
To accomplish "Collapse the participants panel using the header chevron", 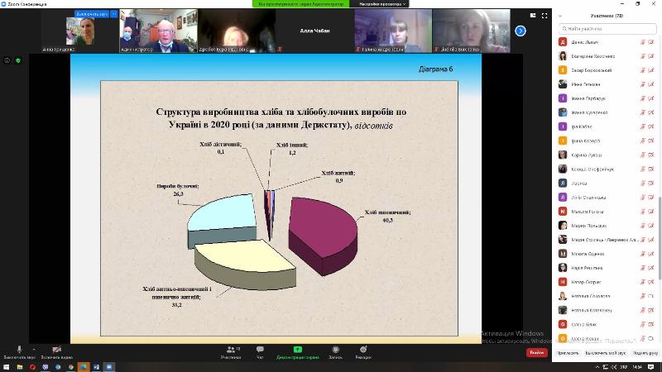I will click(x=560, y=16).
